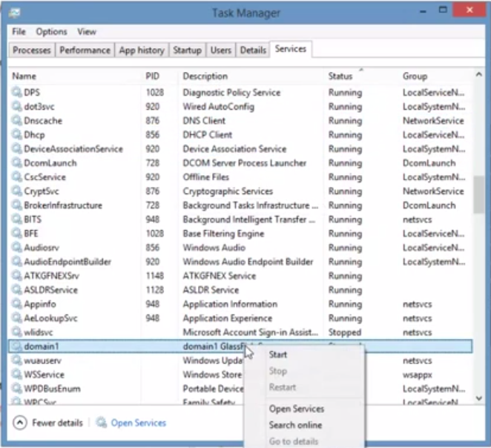The width and height of the screenshot is (491, 448).
Task: Select the Services tab
Action: coord(291,49)
